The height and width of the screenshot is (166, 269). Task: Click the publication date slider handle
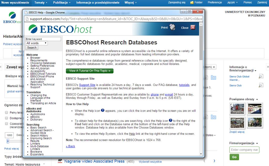click(x=8, y=141)
